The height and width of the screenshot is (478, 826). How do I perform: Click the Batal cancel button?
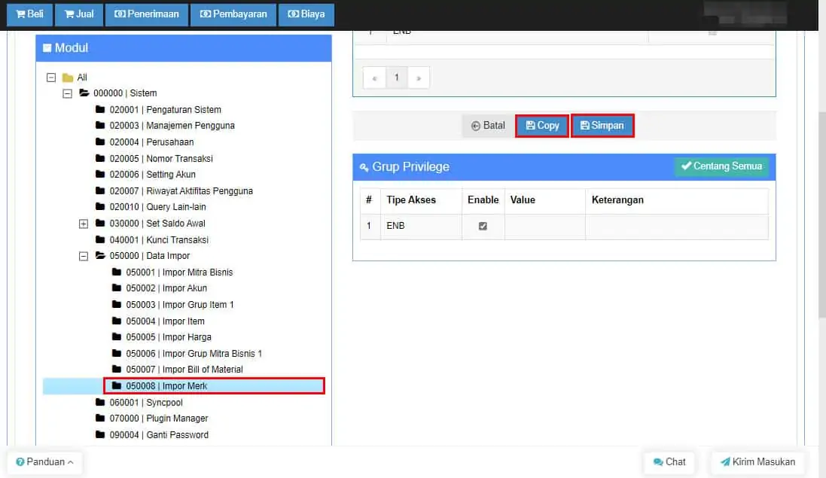488,126
